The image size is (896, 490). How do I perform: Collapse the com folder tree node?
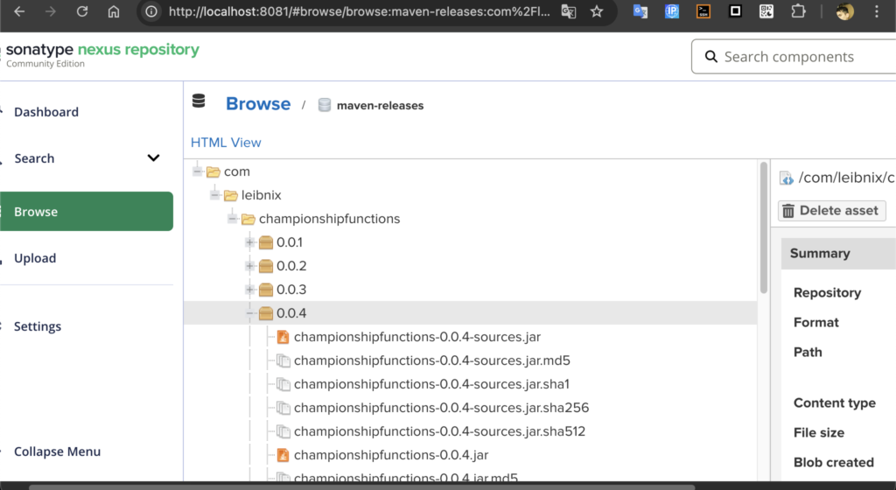click(x=198, y=171)
